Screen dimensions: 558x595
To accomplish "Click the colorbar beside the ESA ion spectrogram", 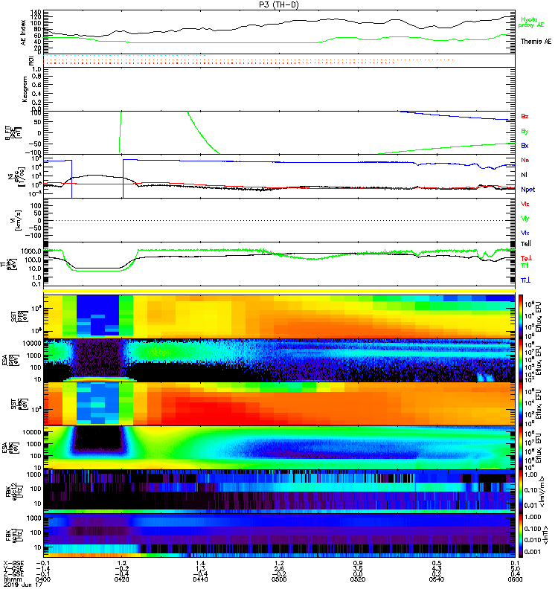I will (521, 360).
